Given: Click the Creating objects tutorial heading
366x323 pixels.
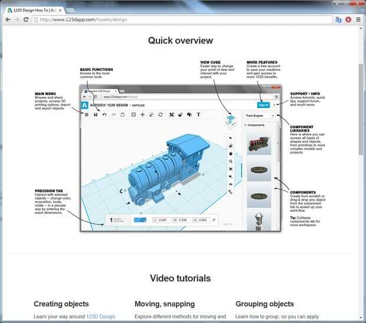Looking at the screenshot, I should pyautogui.click(x=61, y=304).
